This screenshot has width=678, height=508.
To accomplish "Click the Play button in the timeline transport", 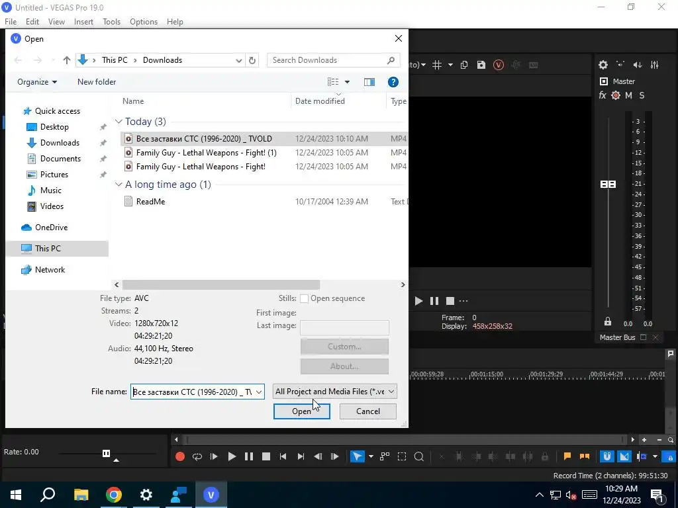I will click(x=232, y=456).
